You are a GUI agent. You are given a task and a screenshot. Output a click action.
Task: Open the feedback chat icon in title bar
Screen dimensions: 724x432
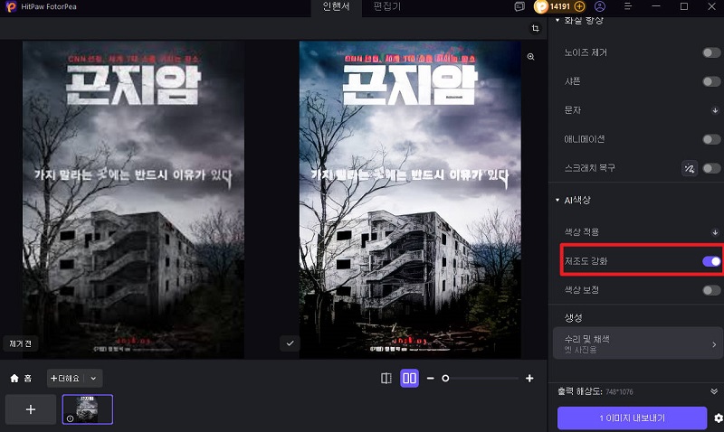click(519, 6)
